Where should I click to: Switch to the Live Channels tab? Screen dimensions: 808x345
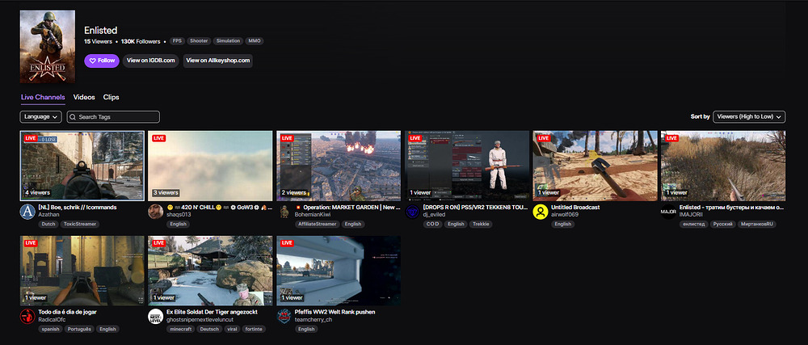coord(43,97)
